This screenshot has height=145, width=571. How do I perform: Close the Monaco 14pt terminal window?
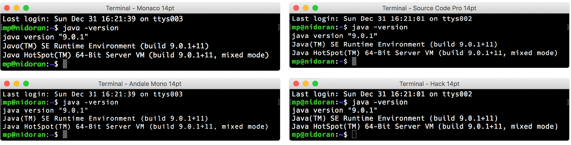click(7, 8)
